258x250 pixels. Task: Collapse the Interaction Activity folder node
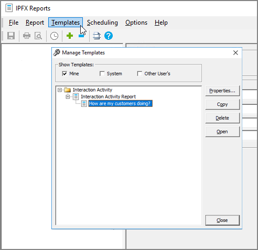tap(60, 90)
